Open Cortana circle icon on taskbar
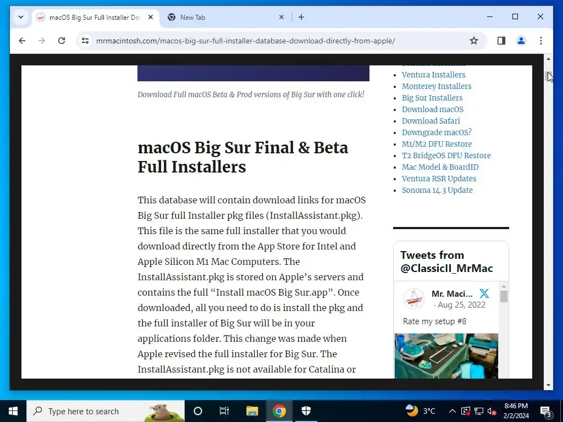This screenshot has width=563, height=422. coord(198,411)
